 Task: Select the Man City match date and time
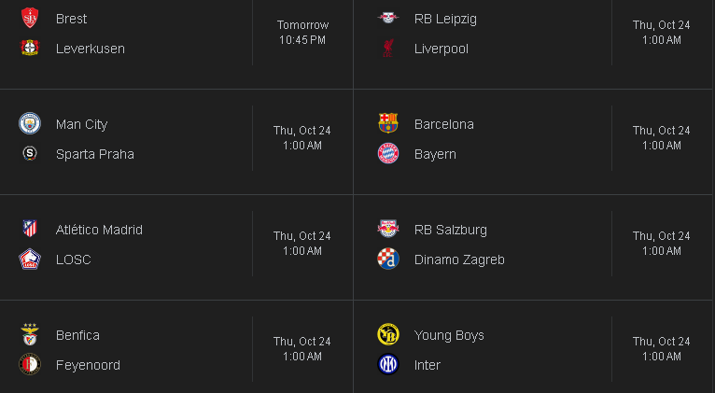click(301, 137)
